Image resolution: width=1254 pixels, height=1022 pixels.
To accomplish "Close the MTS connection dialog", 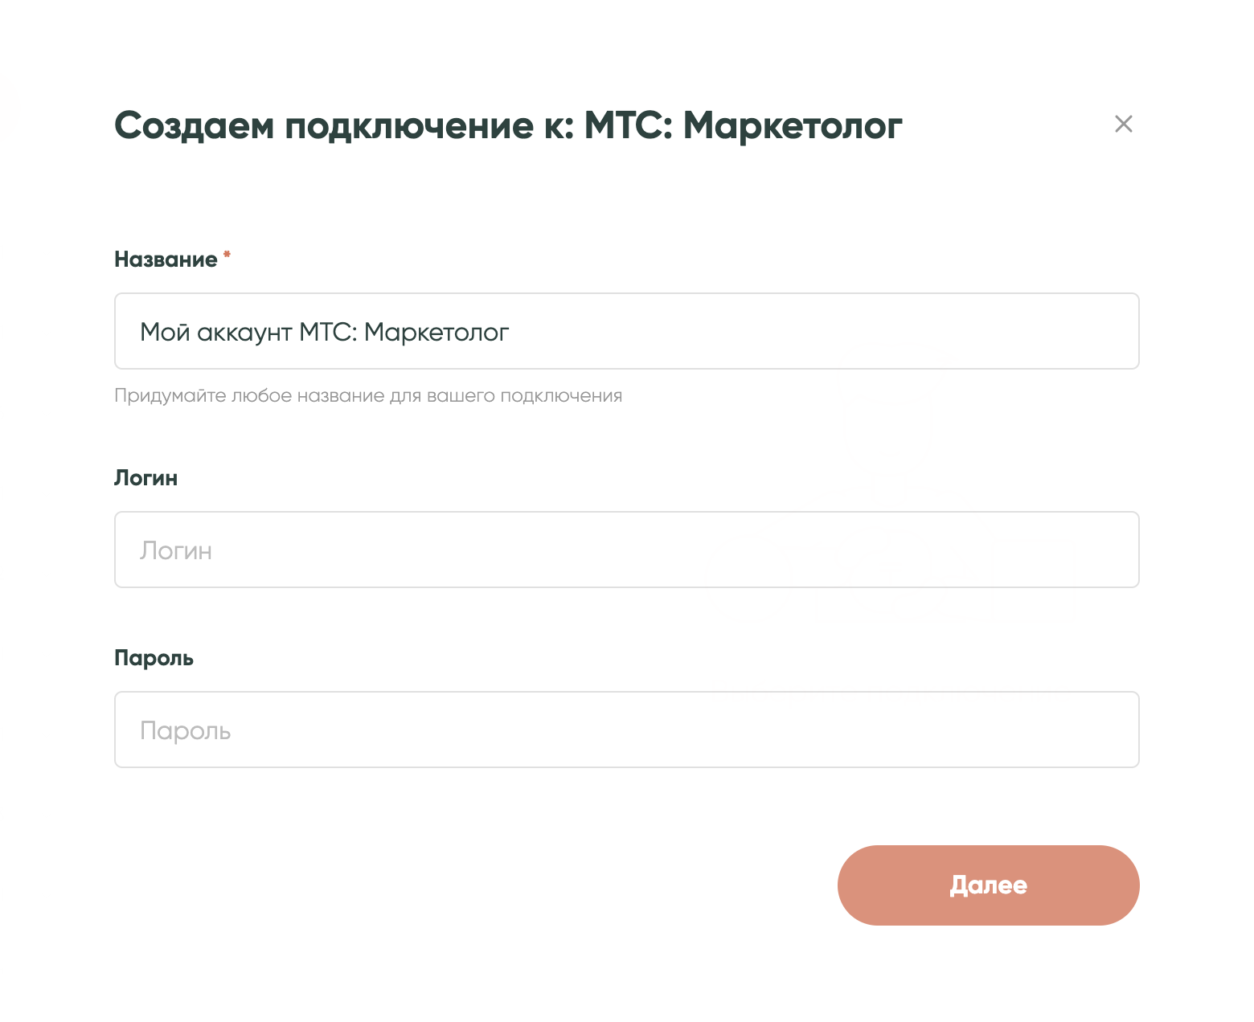I will [1123, 124].
